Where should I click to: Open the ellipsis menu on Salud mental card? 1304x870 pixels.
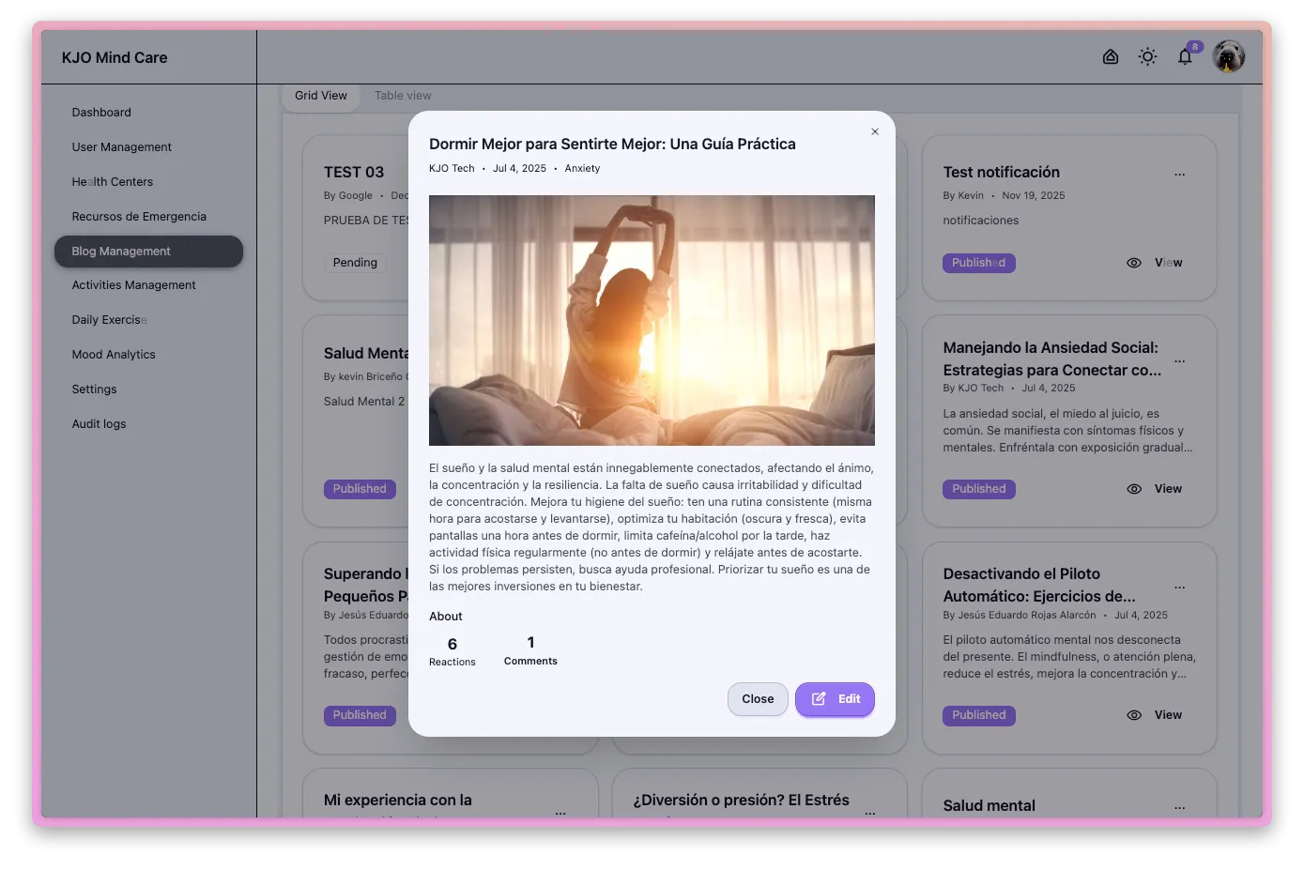click(1179, 807)
